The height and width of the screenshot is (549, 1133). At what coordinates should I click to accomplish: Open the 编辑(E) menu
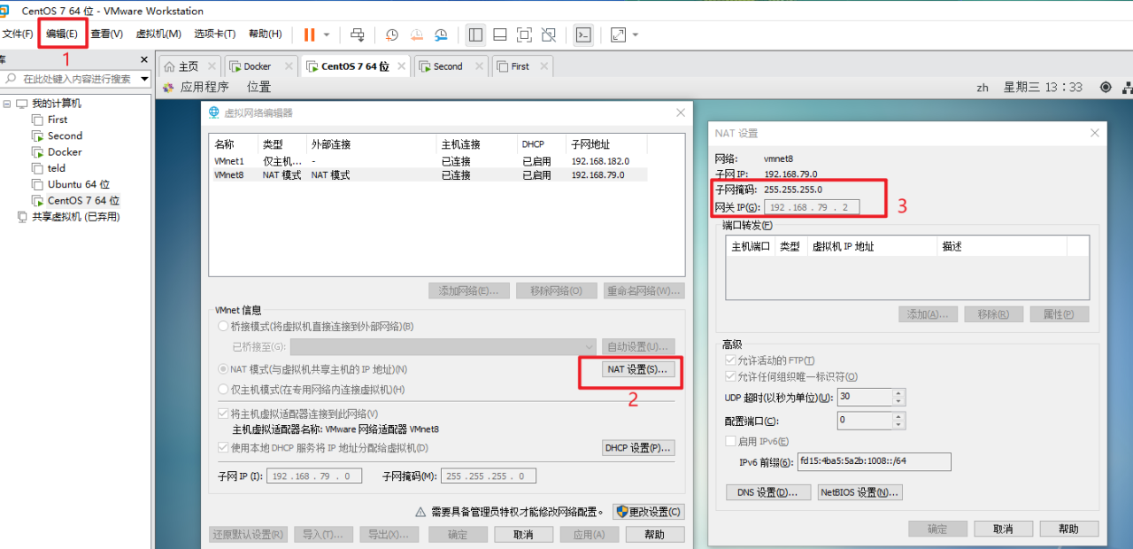click(x=62, y=34)
